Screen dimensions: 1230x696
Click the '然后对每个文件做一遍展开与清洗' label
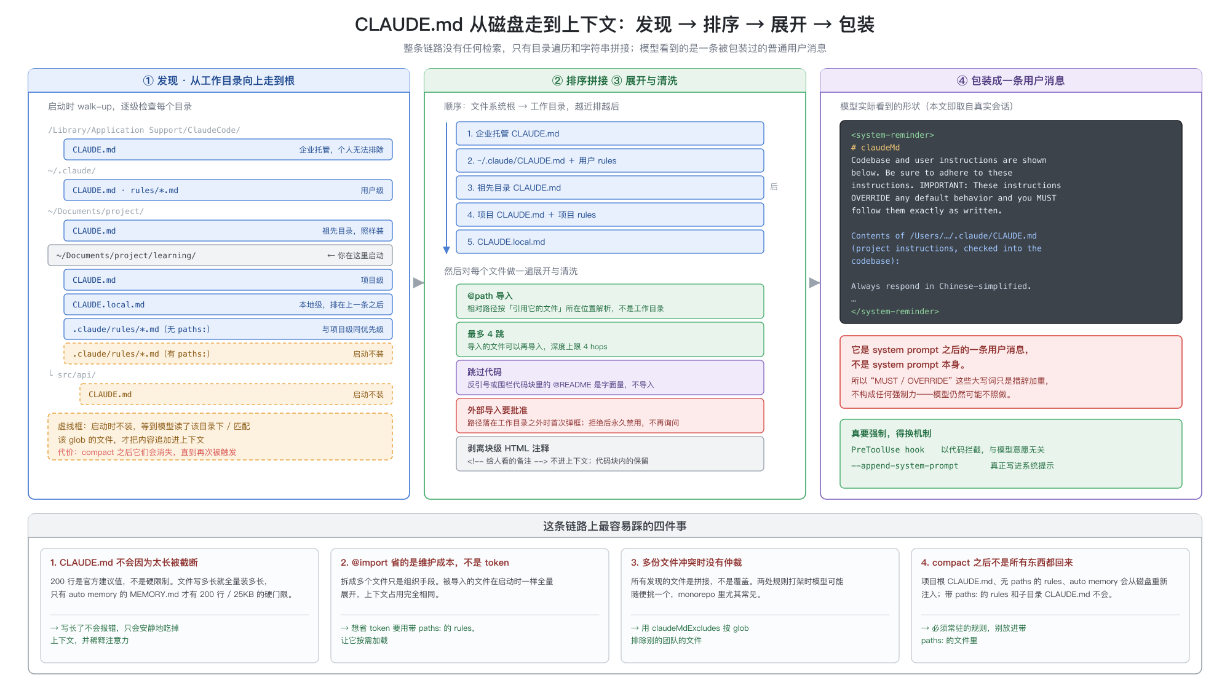[510, 271]
